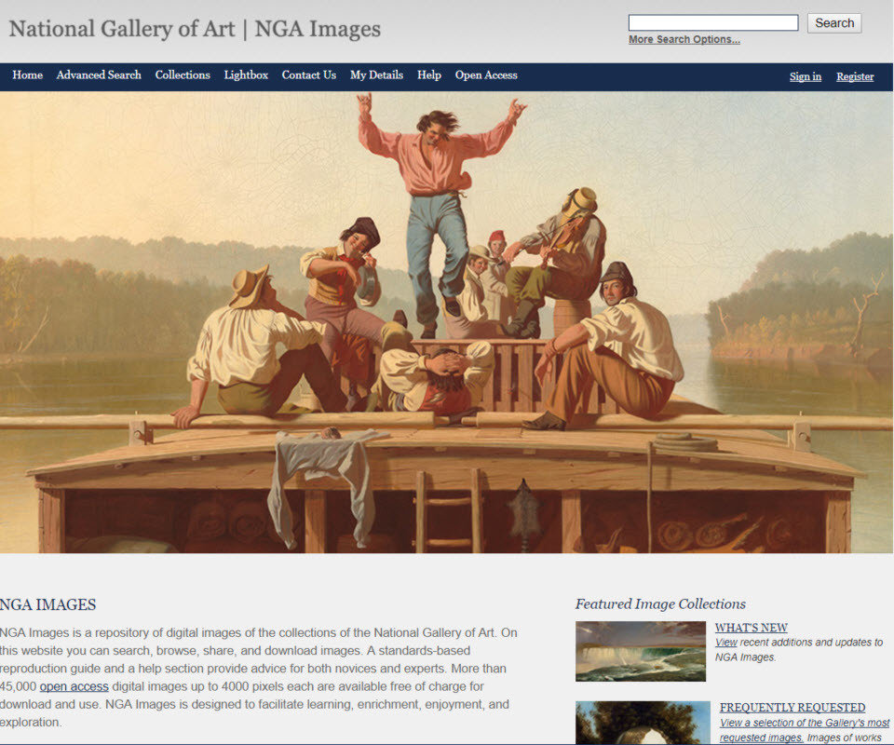
Task: Click the Sign in link
Action: (805, 76)
